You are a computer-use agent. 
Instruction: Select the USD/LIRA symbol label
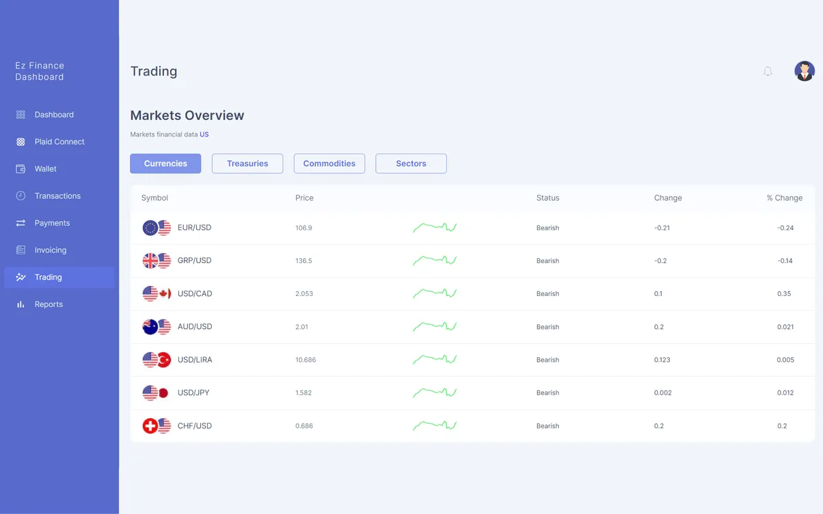(195, 360)
